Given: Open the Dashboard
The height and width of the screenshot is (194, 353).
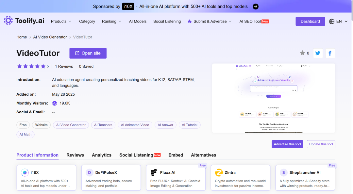Looking at the screenshot, I should pyautogui.click(x=310, y=21).
